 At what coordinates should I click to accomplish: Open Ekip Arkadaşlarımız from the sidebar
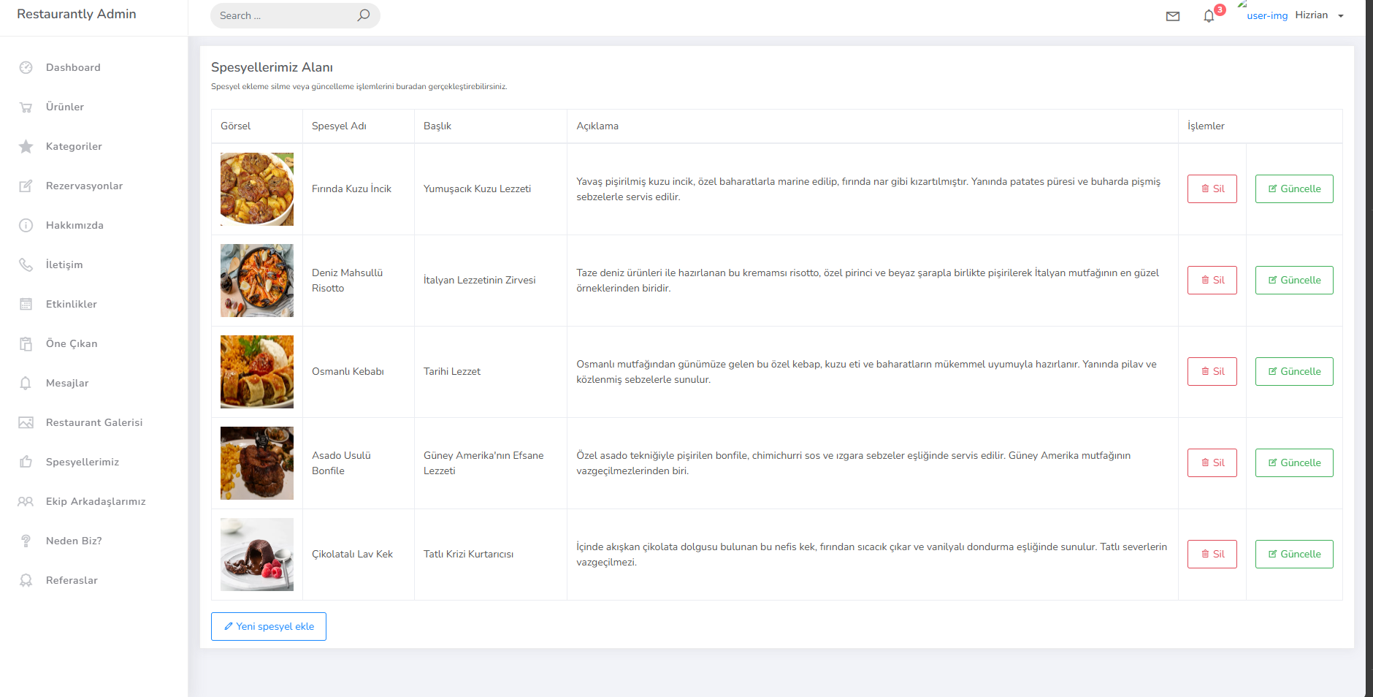click(x=96, y=501)
